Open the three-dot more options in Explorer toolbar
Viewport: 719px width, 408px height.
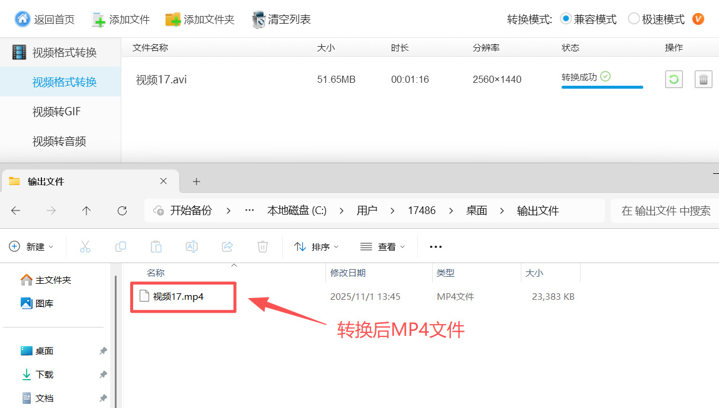pos(436,247)
